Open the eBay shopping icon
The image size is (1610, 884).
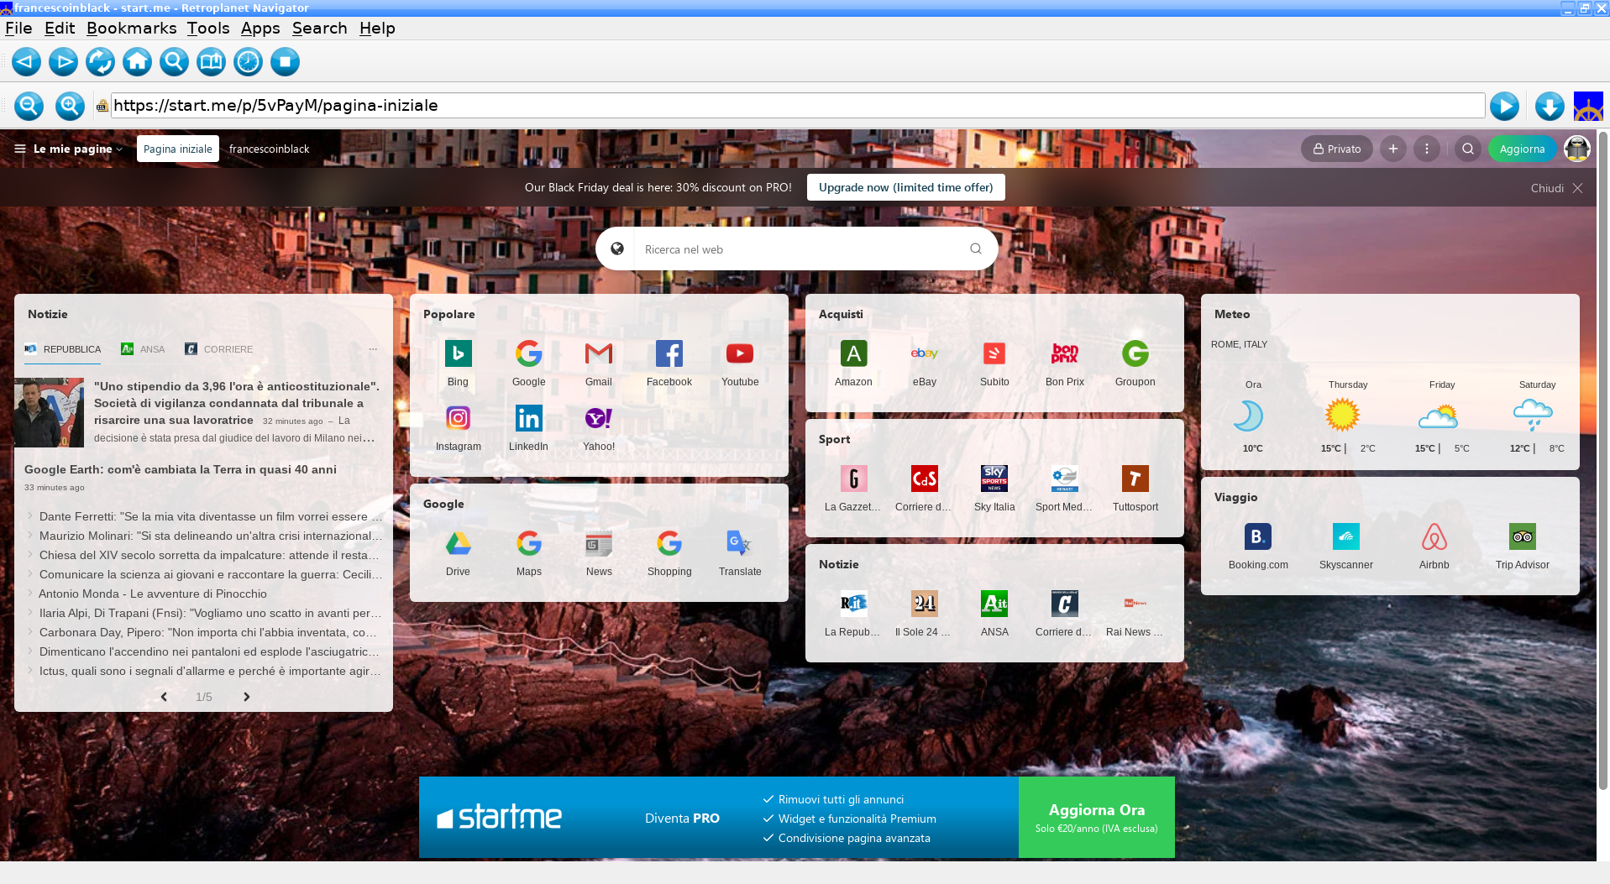924,353
